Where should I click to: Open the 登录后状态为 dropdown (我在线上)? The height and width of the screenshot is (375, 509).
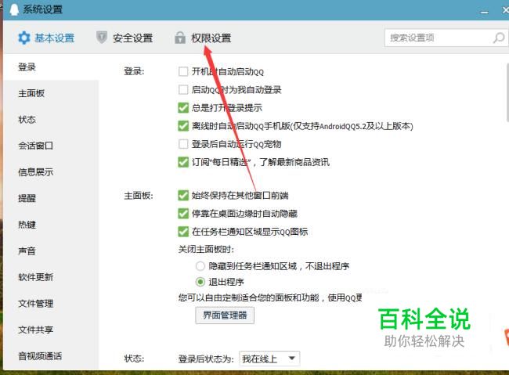[269, 359]
